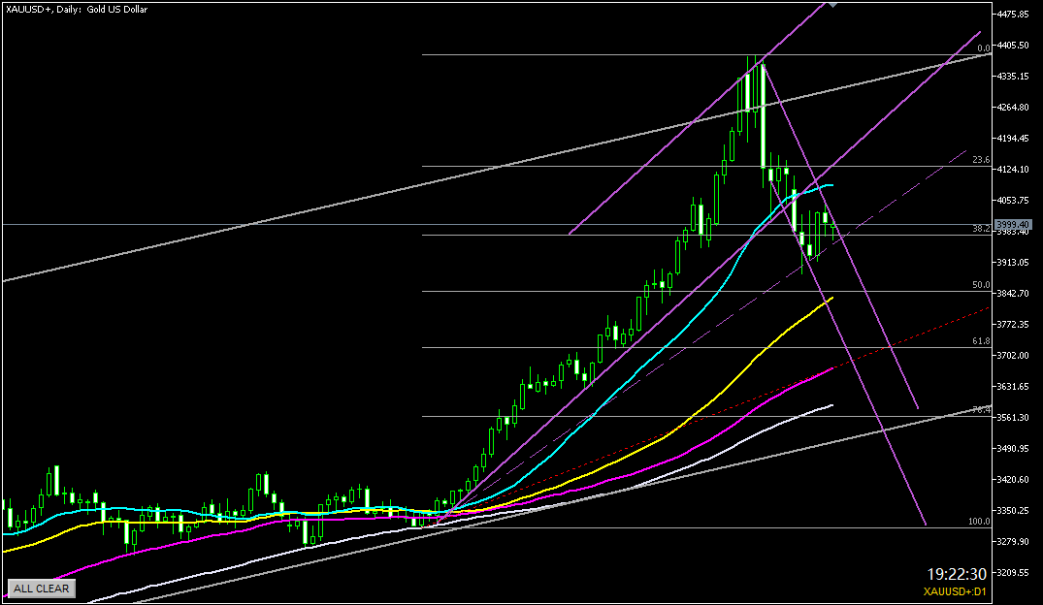Click the 0.0 Fibonacci level label
Screen dimensions: 1043x605
coord(983,48)
